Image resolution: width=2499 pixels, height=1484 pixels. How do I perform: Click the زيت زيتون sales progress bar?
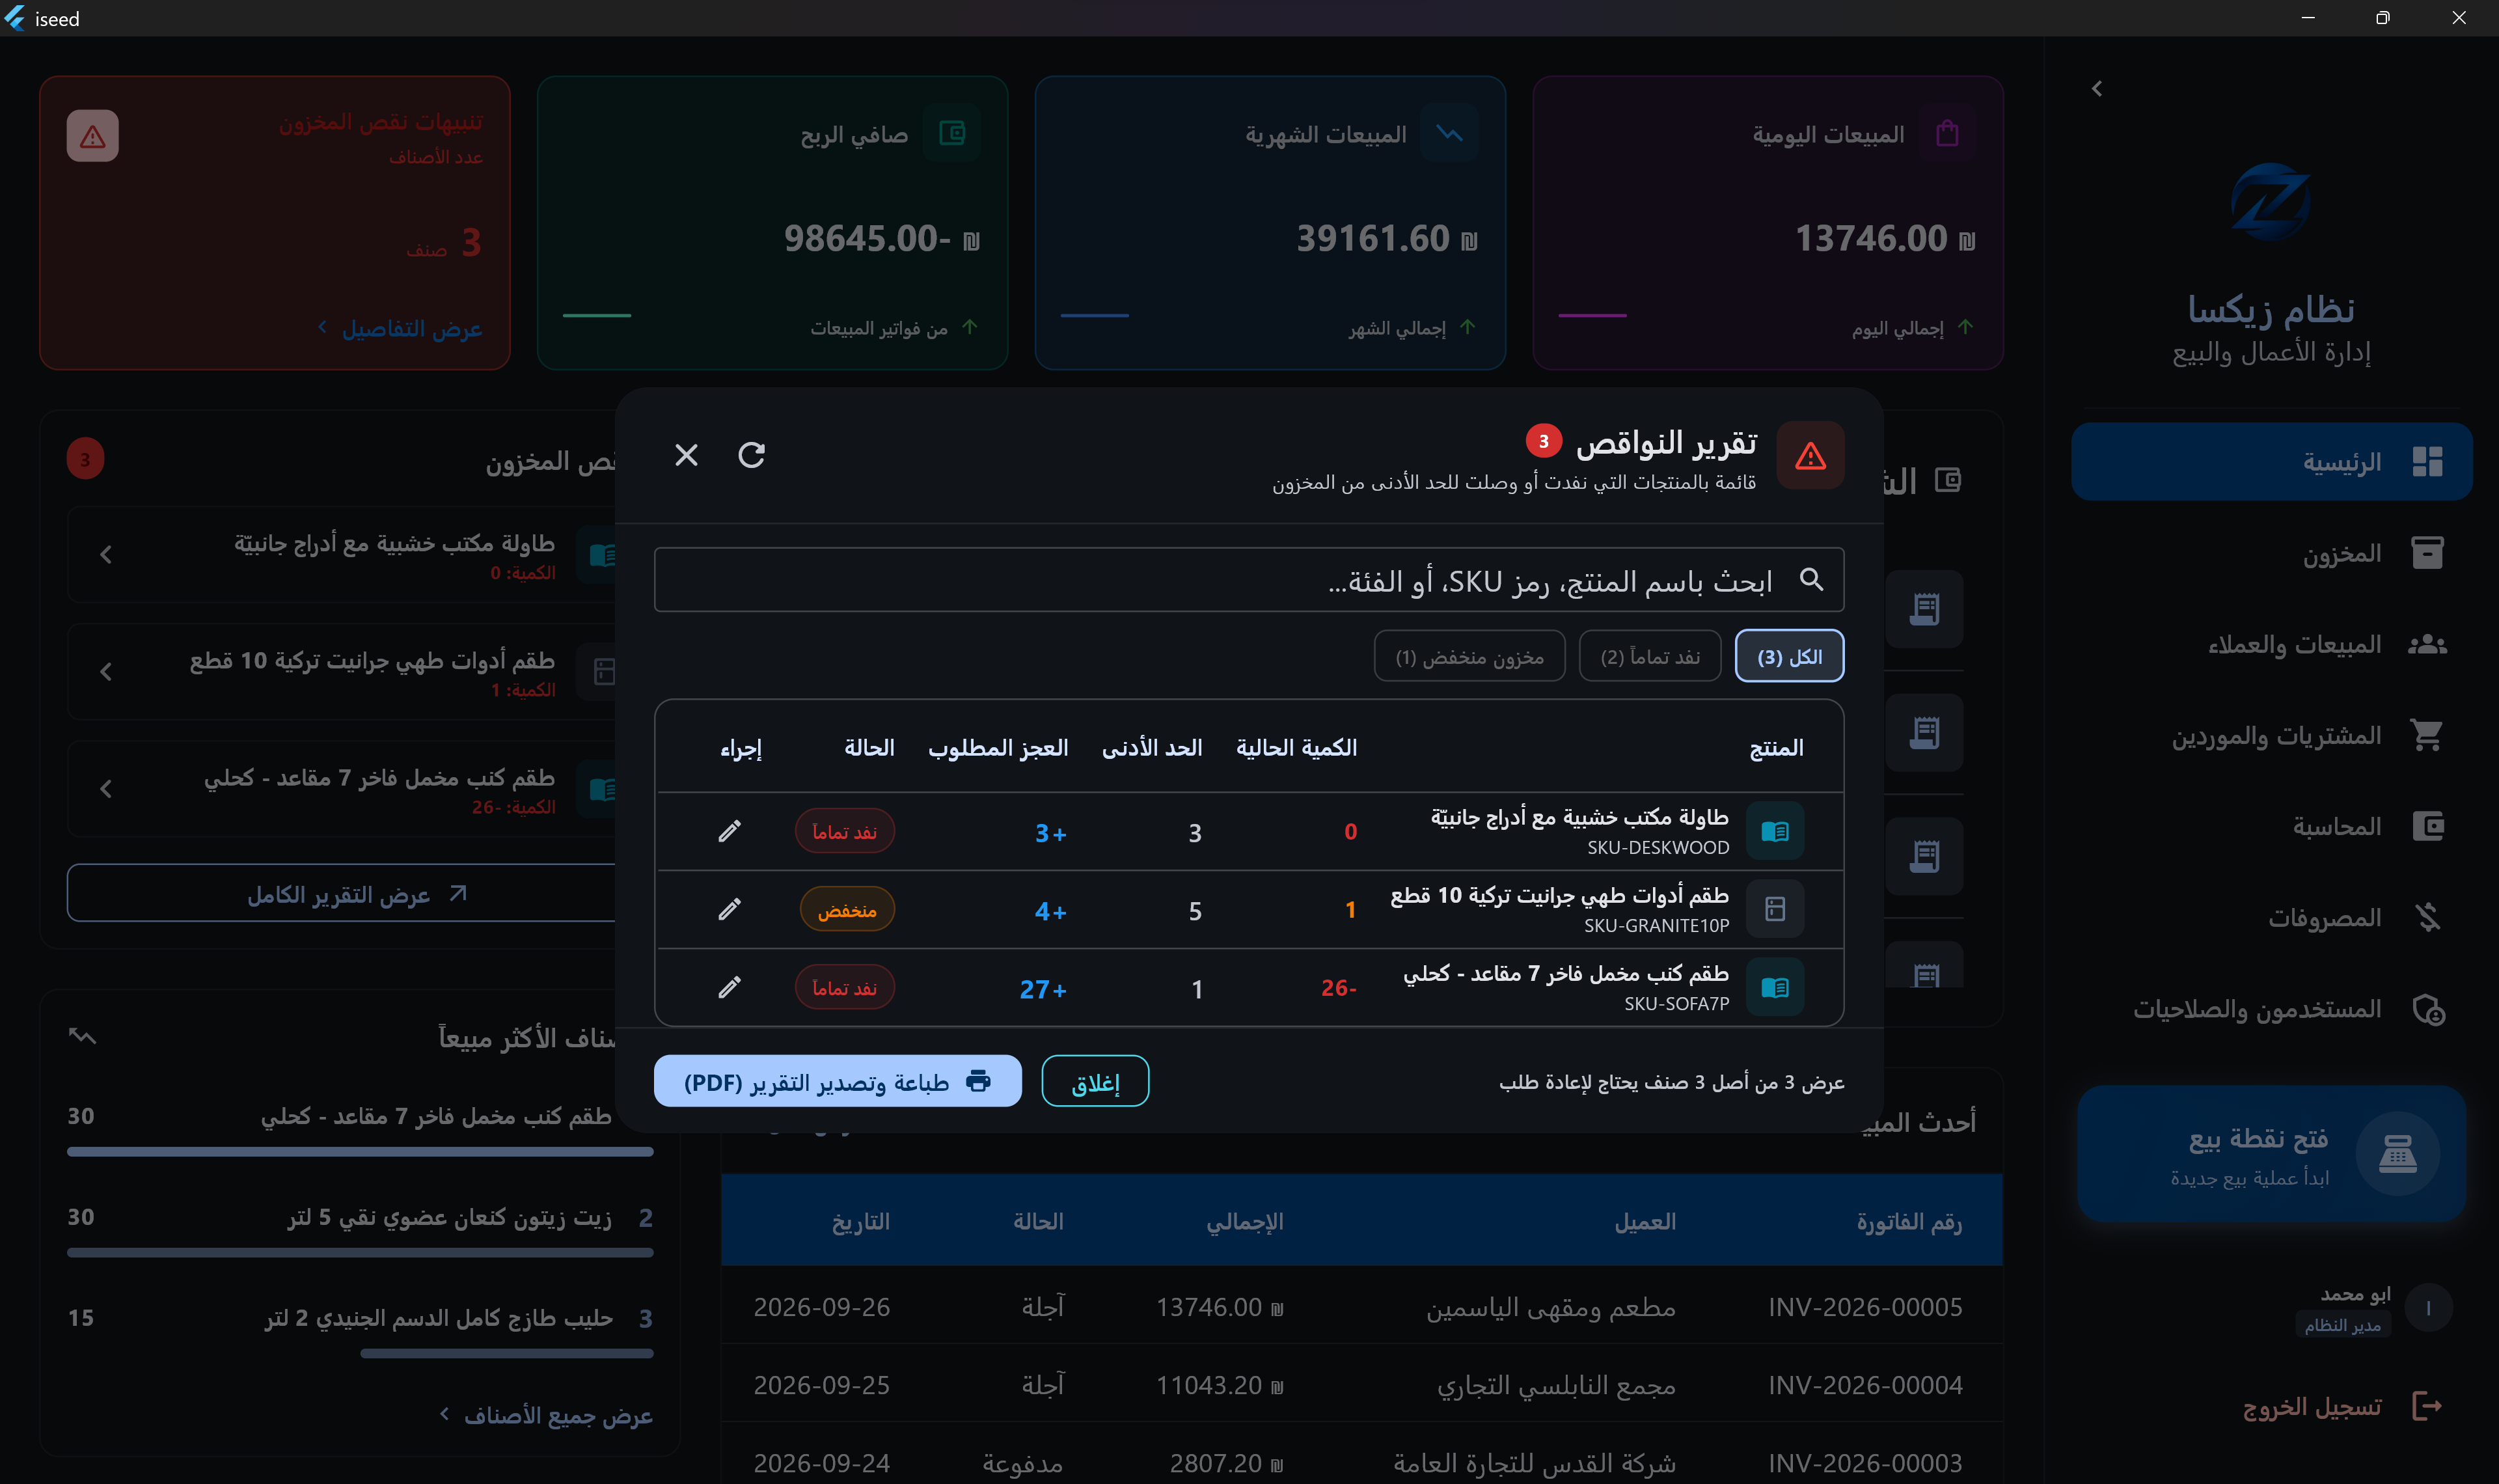(360, 1252)
